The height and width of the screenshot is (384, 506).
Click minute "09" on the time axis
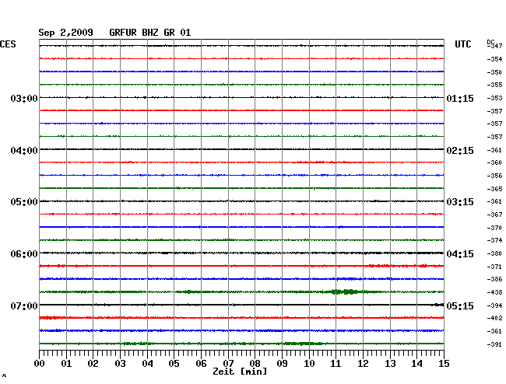(x=282, y=364)
